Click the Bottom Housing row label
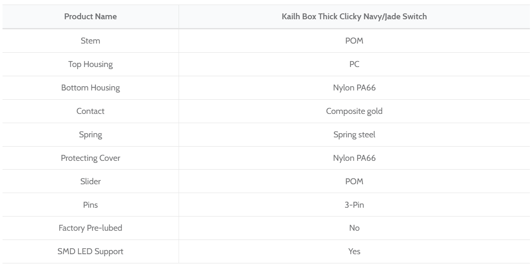This screenshot has height=268, width=532. [91, 88]
